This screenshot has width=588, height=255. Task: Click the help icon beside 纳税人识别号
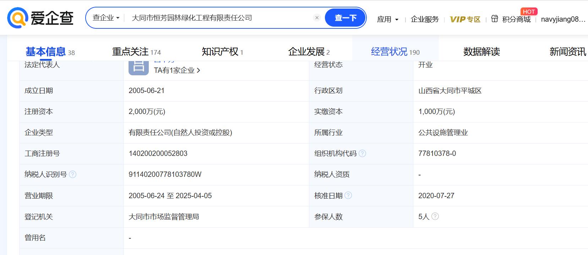72,174
